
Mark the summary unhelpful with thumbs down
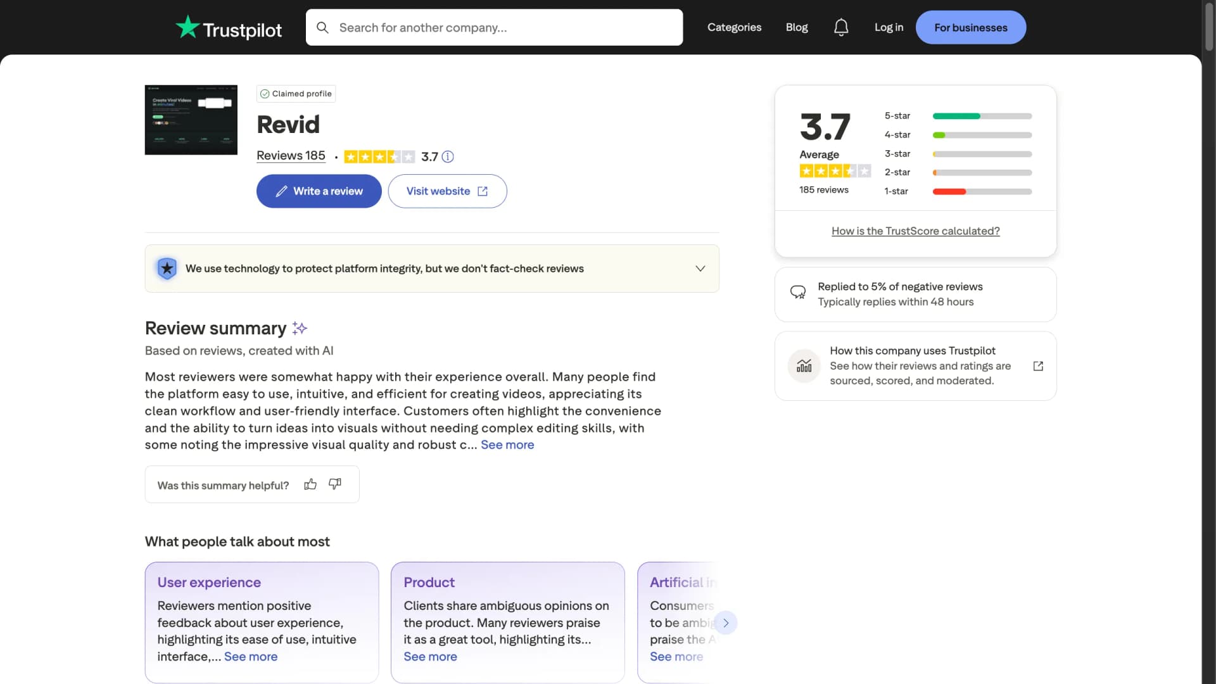(x=334, y=484)
